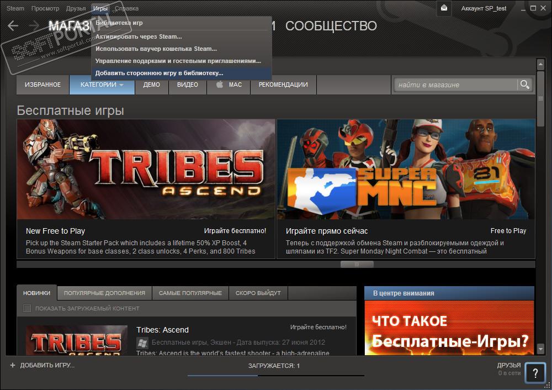Click the store search magnifier icon
The image size is (552, 390).
click(x=524, y=85)
